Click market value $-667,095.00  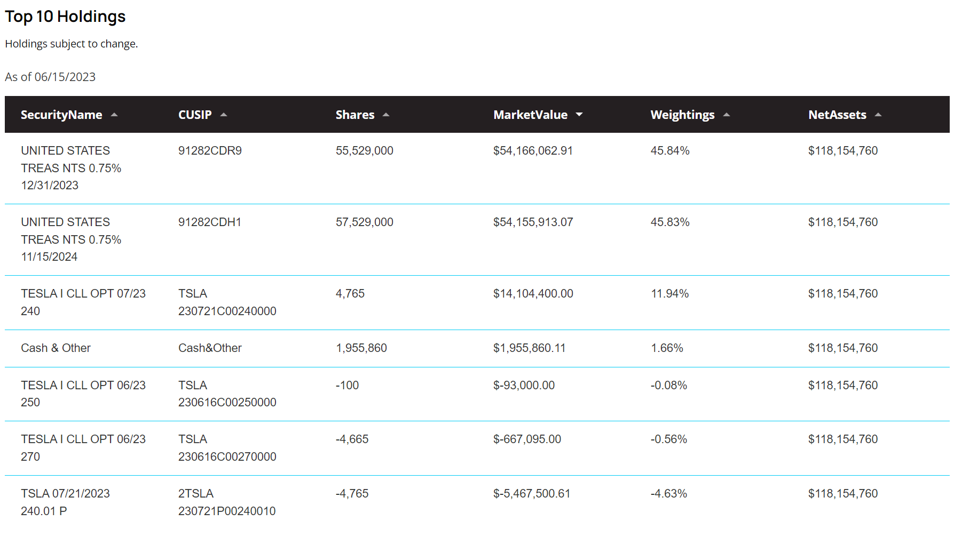click(x=527, y=439)
